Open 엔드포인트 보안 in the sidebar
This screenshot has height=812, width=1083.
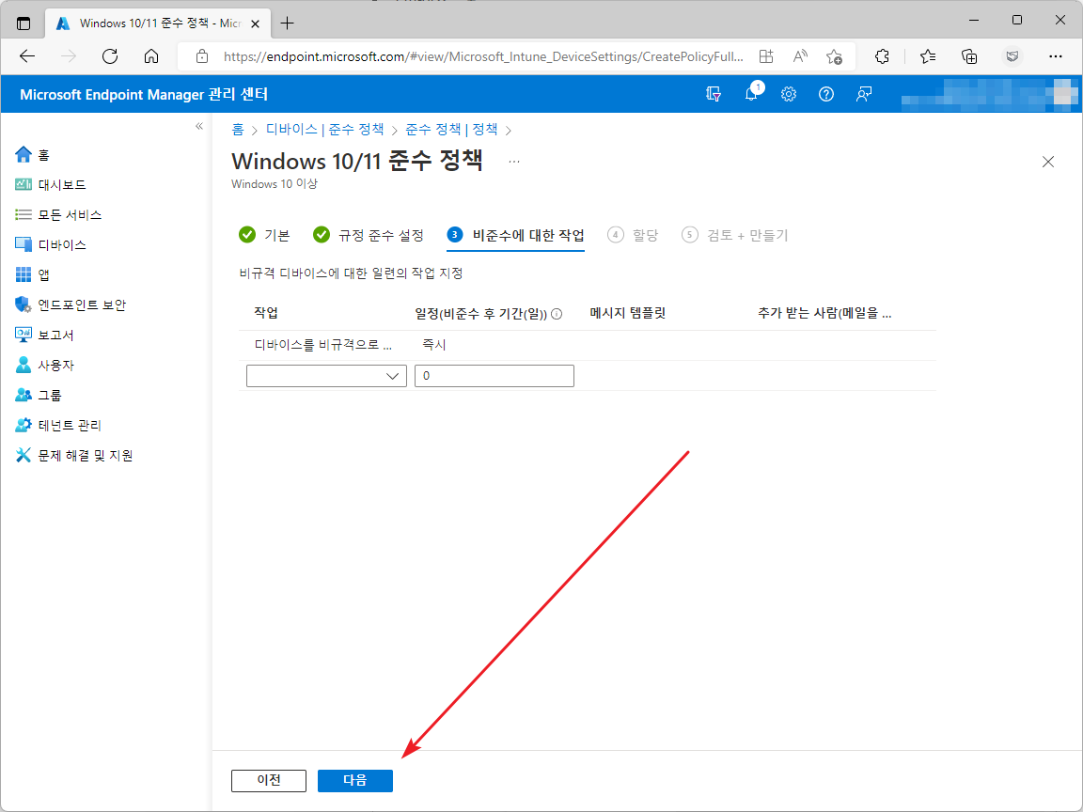click(x=71, y=305)
